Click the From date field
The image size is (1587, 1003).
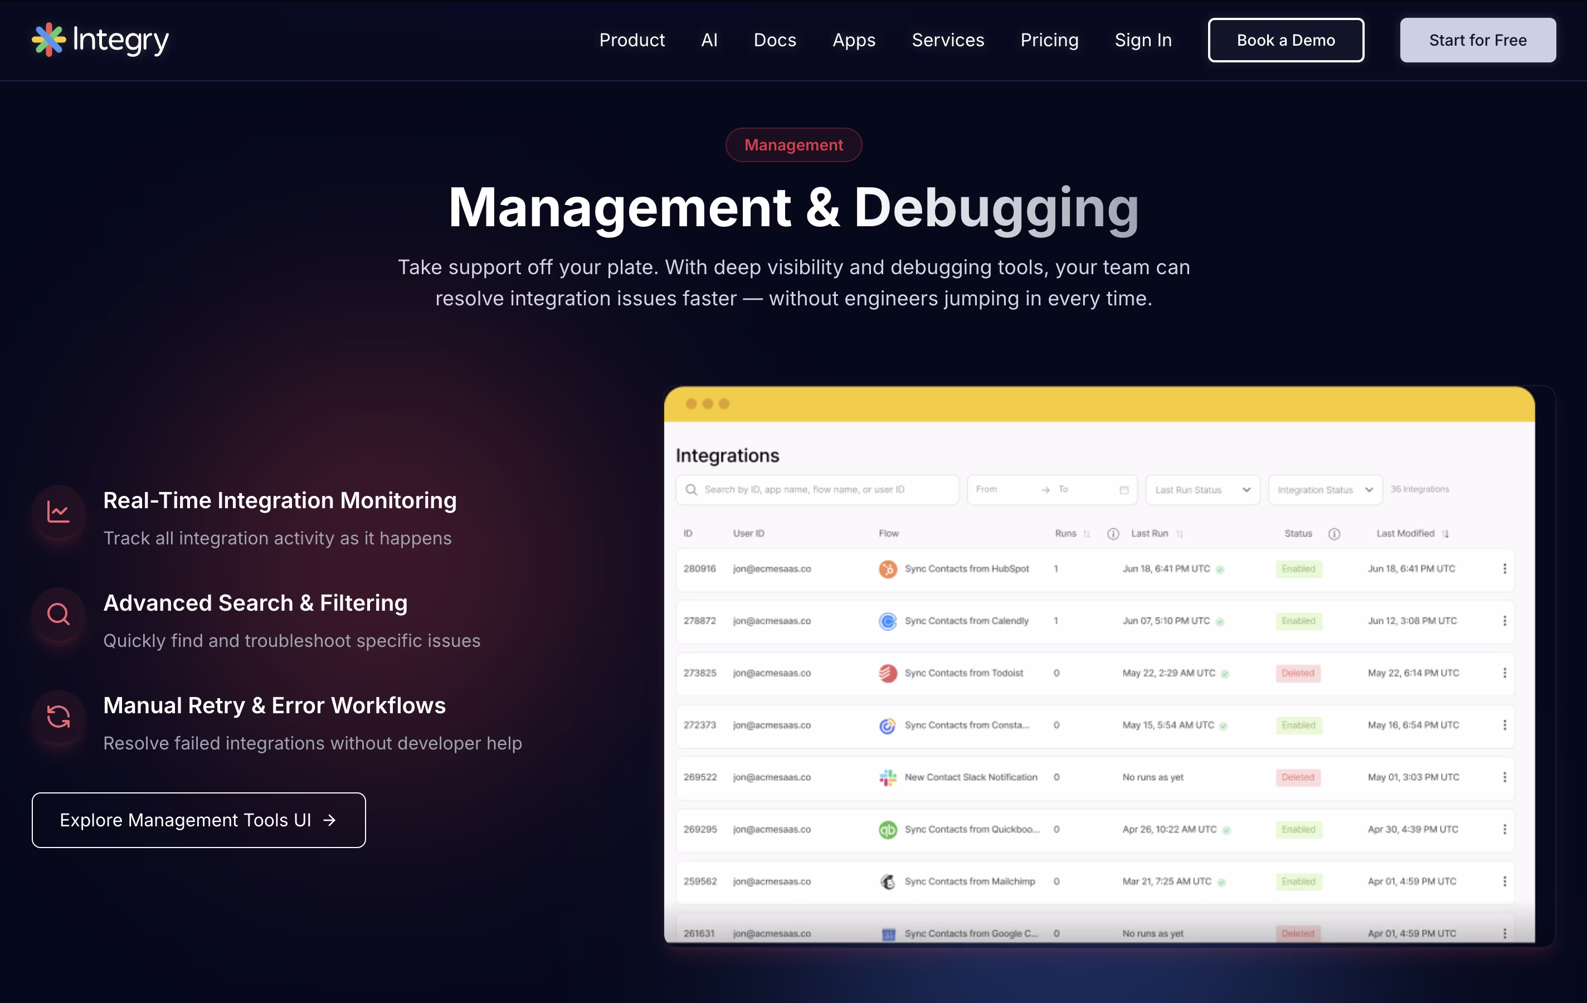point(987,489)
